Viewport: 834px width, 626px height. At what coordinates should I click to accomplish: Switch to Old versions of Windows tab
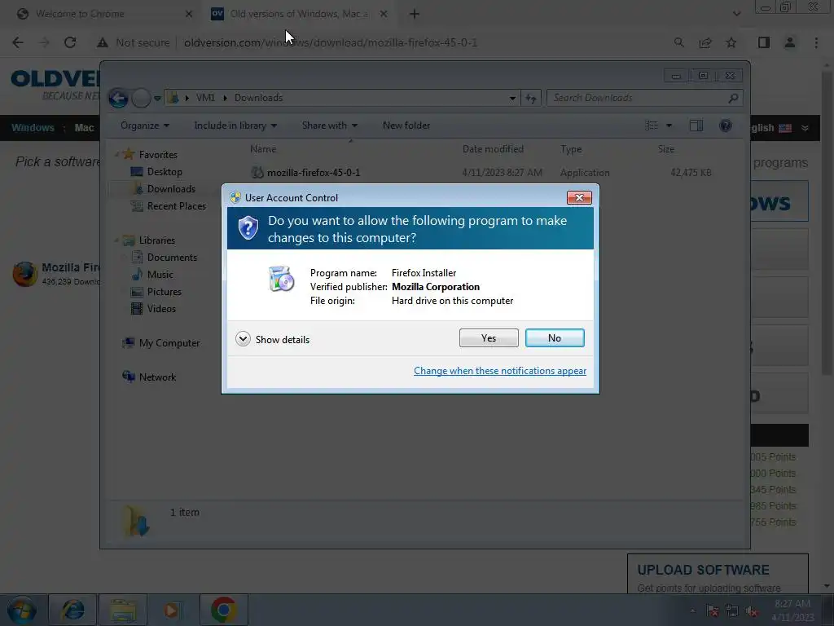pyautogui.click(x=298, y=14)
